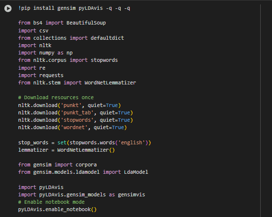Select the defaultdict identifier
The image size is (272, 217).
(107, 38)
